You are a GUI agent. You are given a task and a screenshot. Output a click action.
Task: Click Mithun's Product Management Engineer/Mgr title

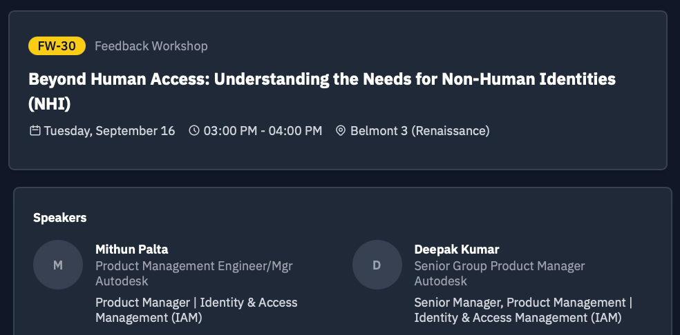pos(193,266)
